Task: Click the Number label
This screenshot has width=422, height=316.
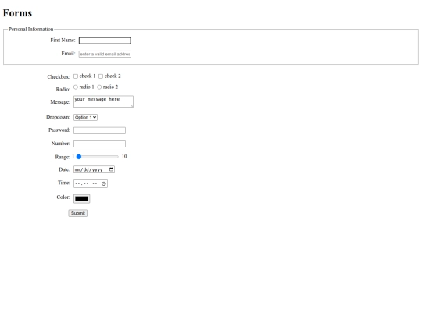Action: [60, 144]
